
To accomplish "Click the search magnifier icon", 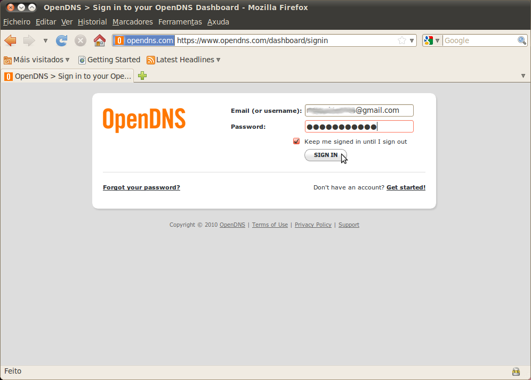I will (521, 40).
